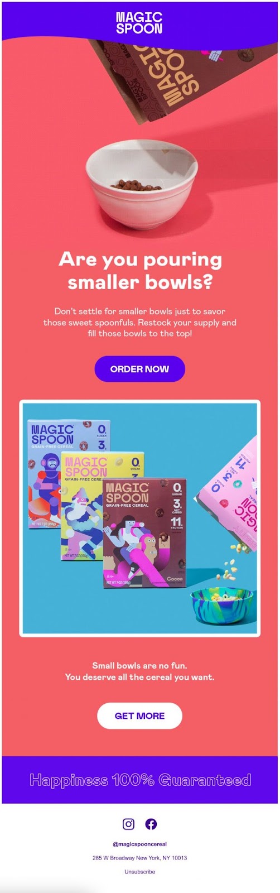The height and width of the screenshot is (893, 280).
Task: Open the @magicspooncereal link
Action: pos(139,844)
